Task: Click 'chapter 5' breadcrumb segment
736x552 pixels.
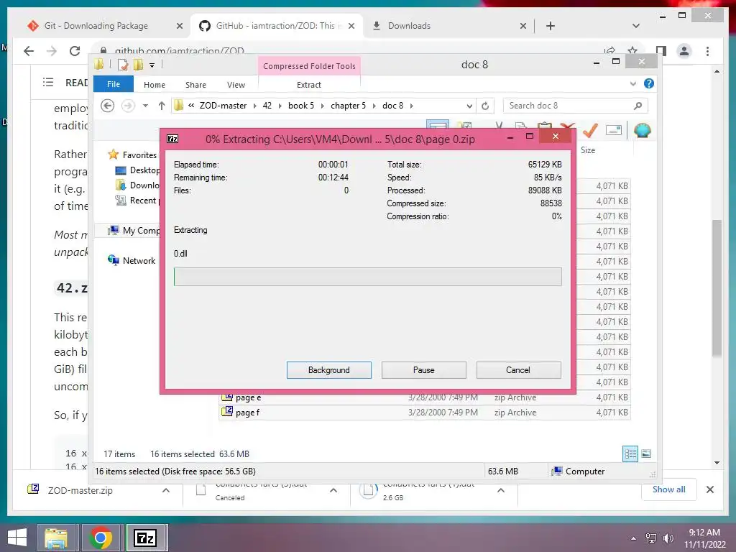Action: tap(348, 106)
